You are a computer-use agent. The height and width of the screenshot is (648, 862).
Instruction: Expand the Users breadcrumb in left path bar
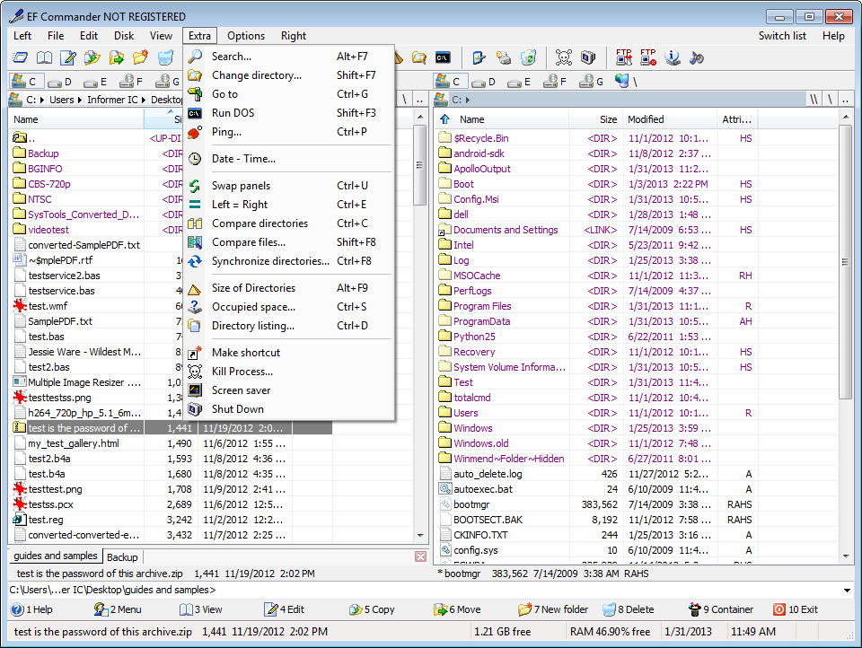pyautogui.click(x=79, y=100)
